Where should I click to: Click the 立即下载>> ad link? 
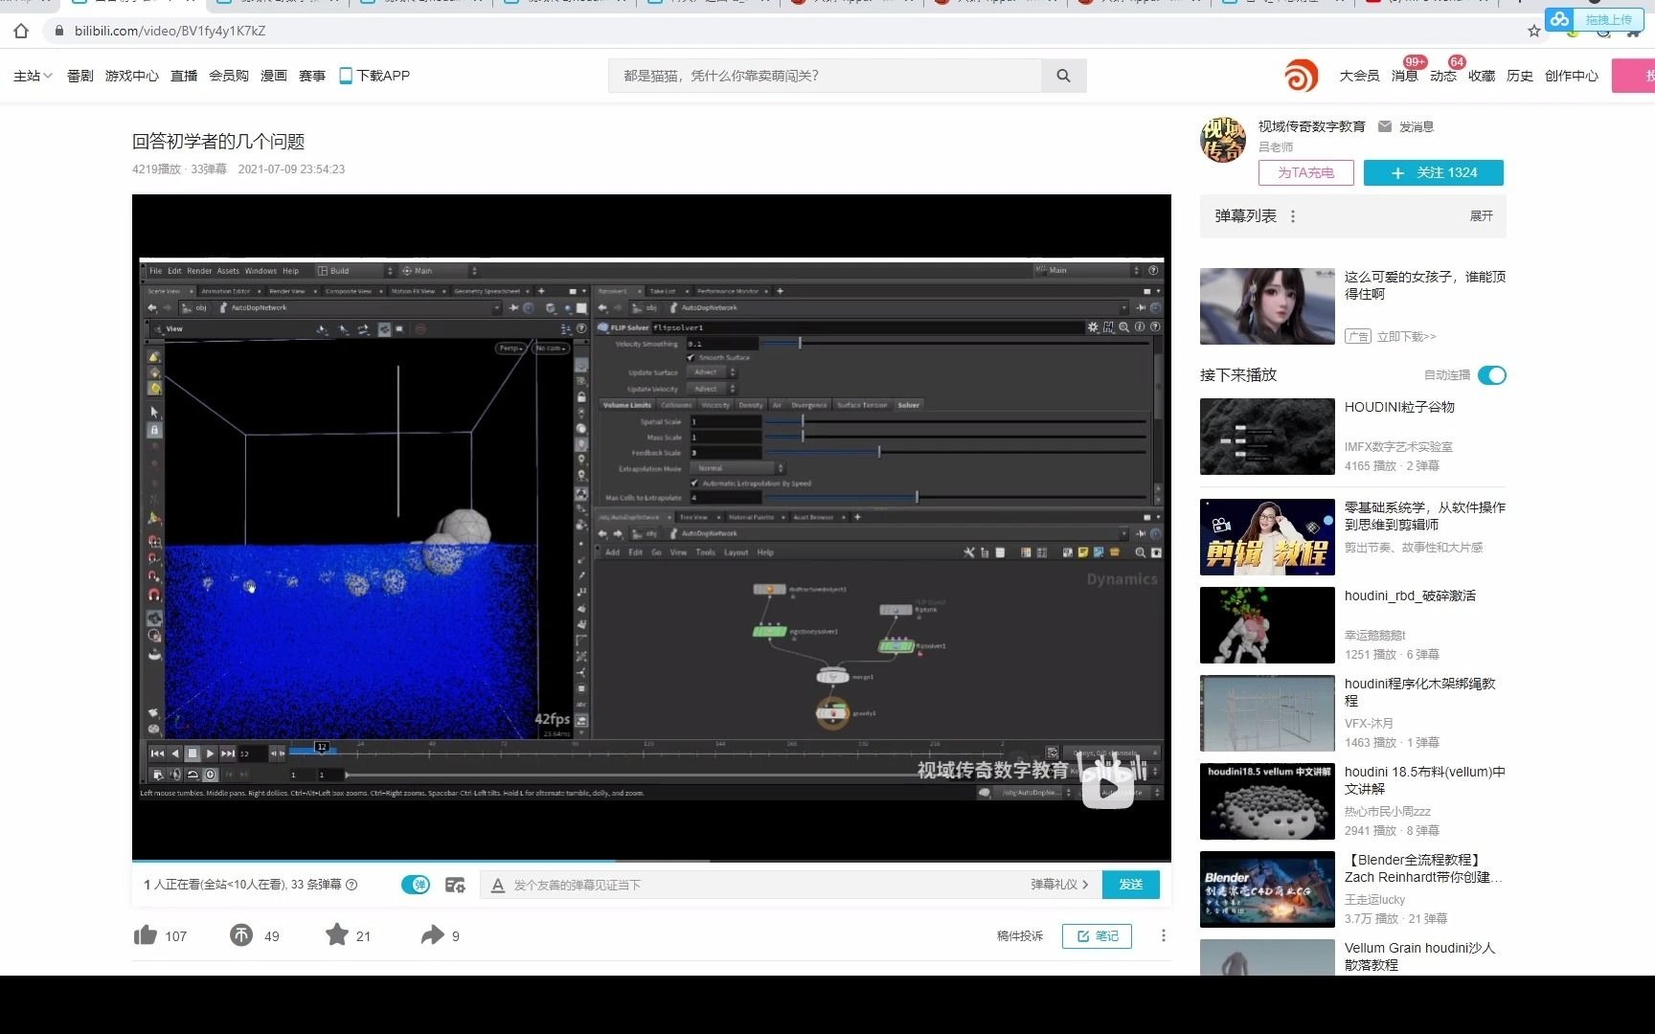[1406, 336]
